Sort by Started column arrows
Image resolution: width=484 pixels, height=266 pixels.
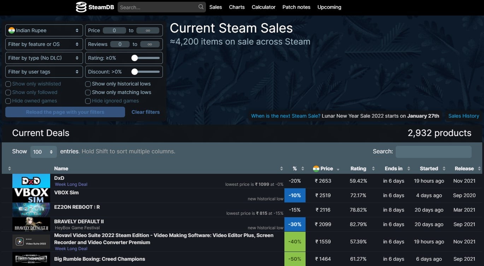point(444,169)
